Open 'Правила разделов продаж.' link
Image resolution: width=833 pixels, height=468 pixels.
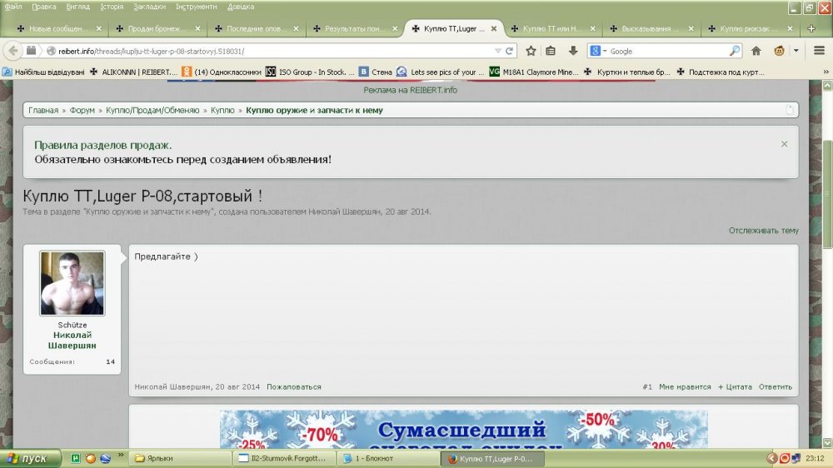103,145
